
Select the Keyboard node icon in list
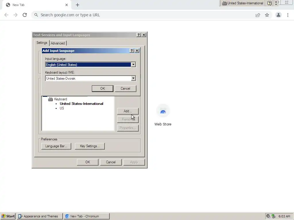coord(51,99)
